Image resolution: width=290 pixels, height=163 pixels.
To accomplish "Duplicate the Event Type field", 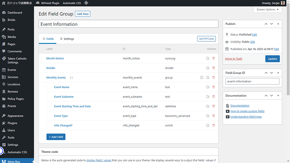I will point(208,116).
